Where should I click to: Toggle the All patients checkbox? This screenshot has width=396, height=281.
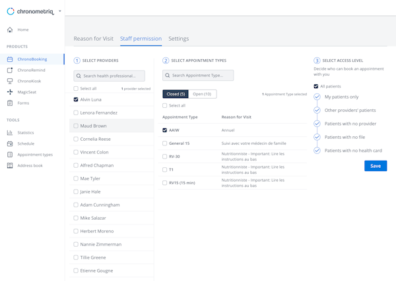tap(316, 86)
